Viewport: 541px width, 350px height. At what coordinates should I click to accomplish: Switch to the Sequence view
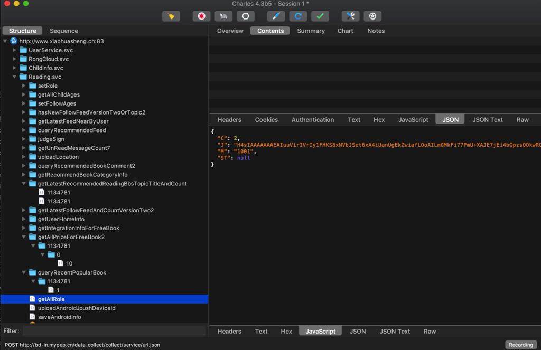click(63, 31)
